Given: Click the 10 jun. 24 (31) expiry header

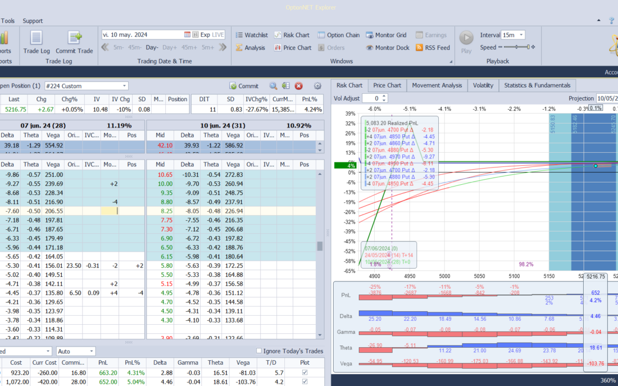Looking at the screenshot, I should coord(223,125).
